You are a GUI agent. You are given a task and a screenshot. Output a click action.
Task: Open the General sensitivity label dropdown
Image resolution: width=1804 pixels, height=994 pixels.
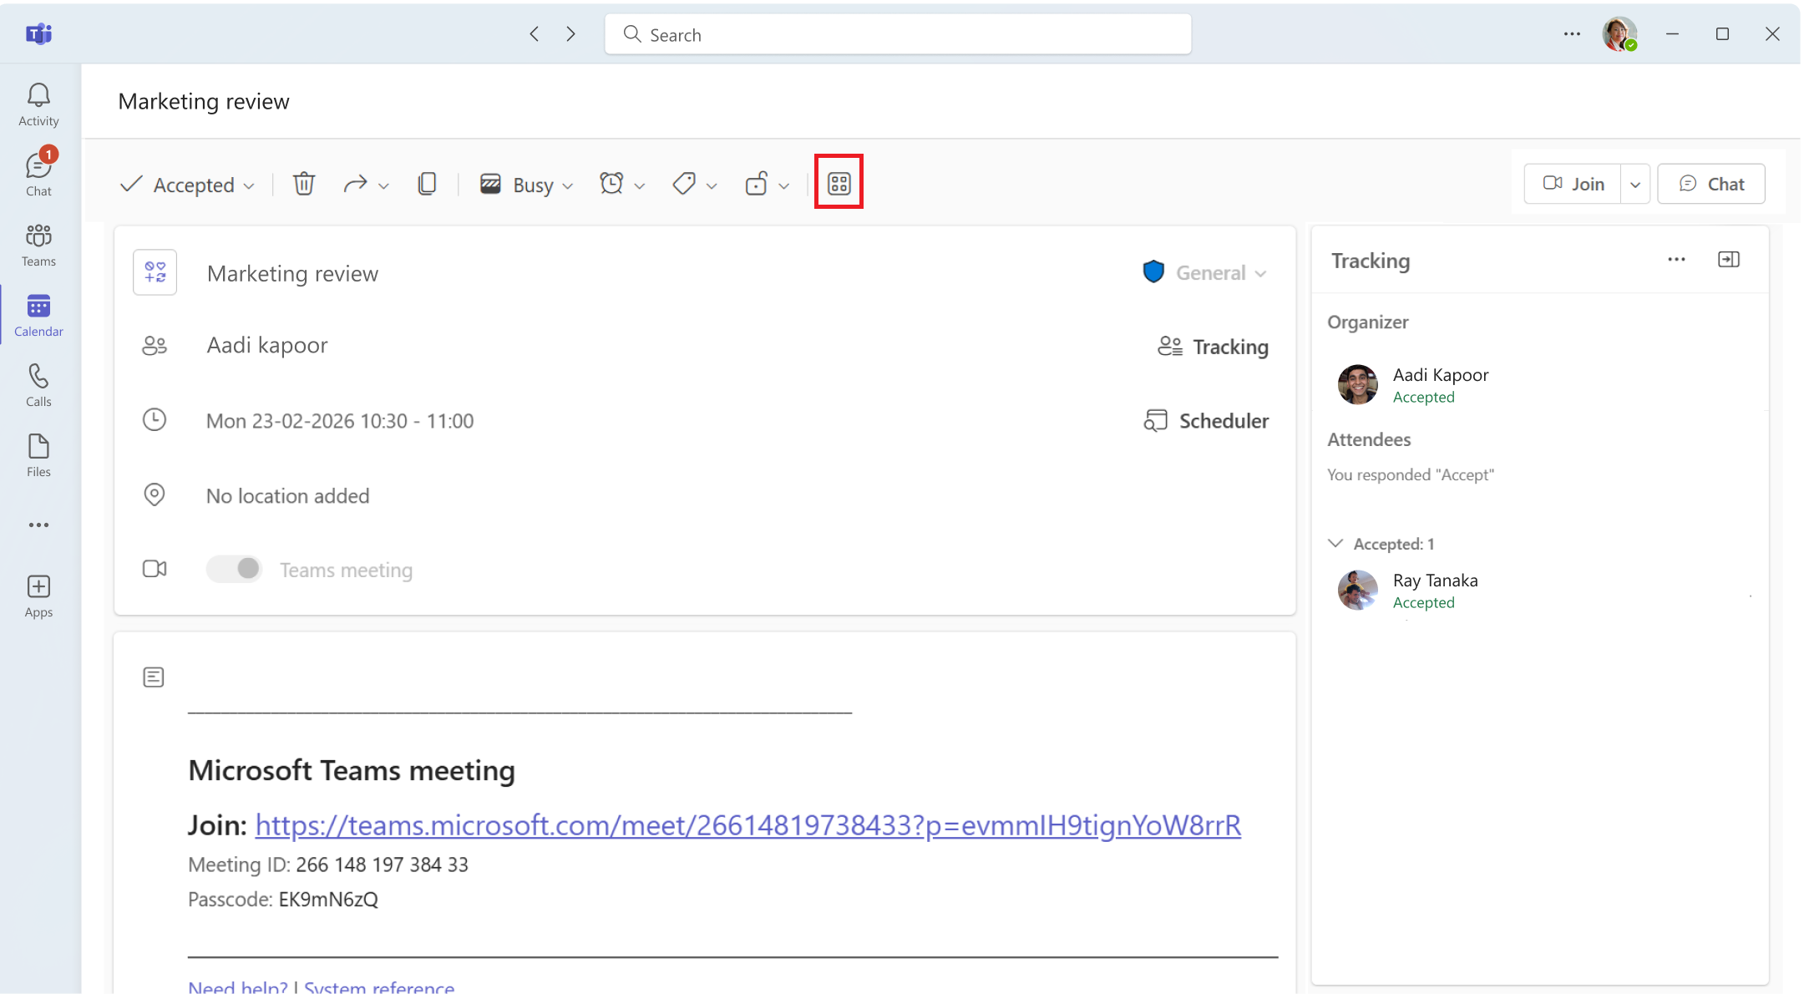click(1205, 272)
